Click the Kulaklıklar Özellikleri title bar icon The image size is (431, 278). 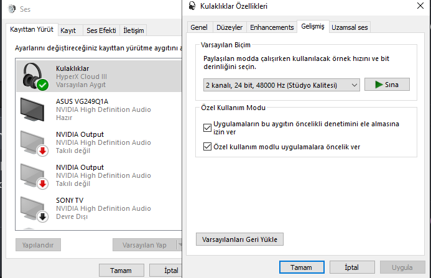(192, 6)
